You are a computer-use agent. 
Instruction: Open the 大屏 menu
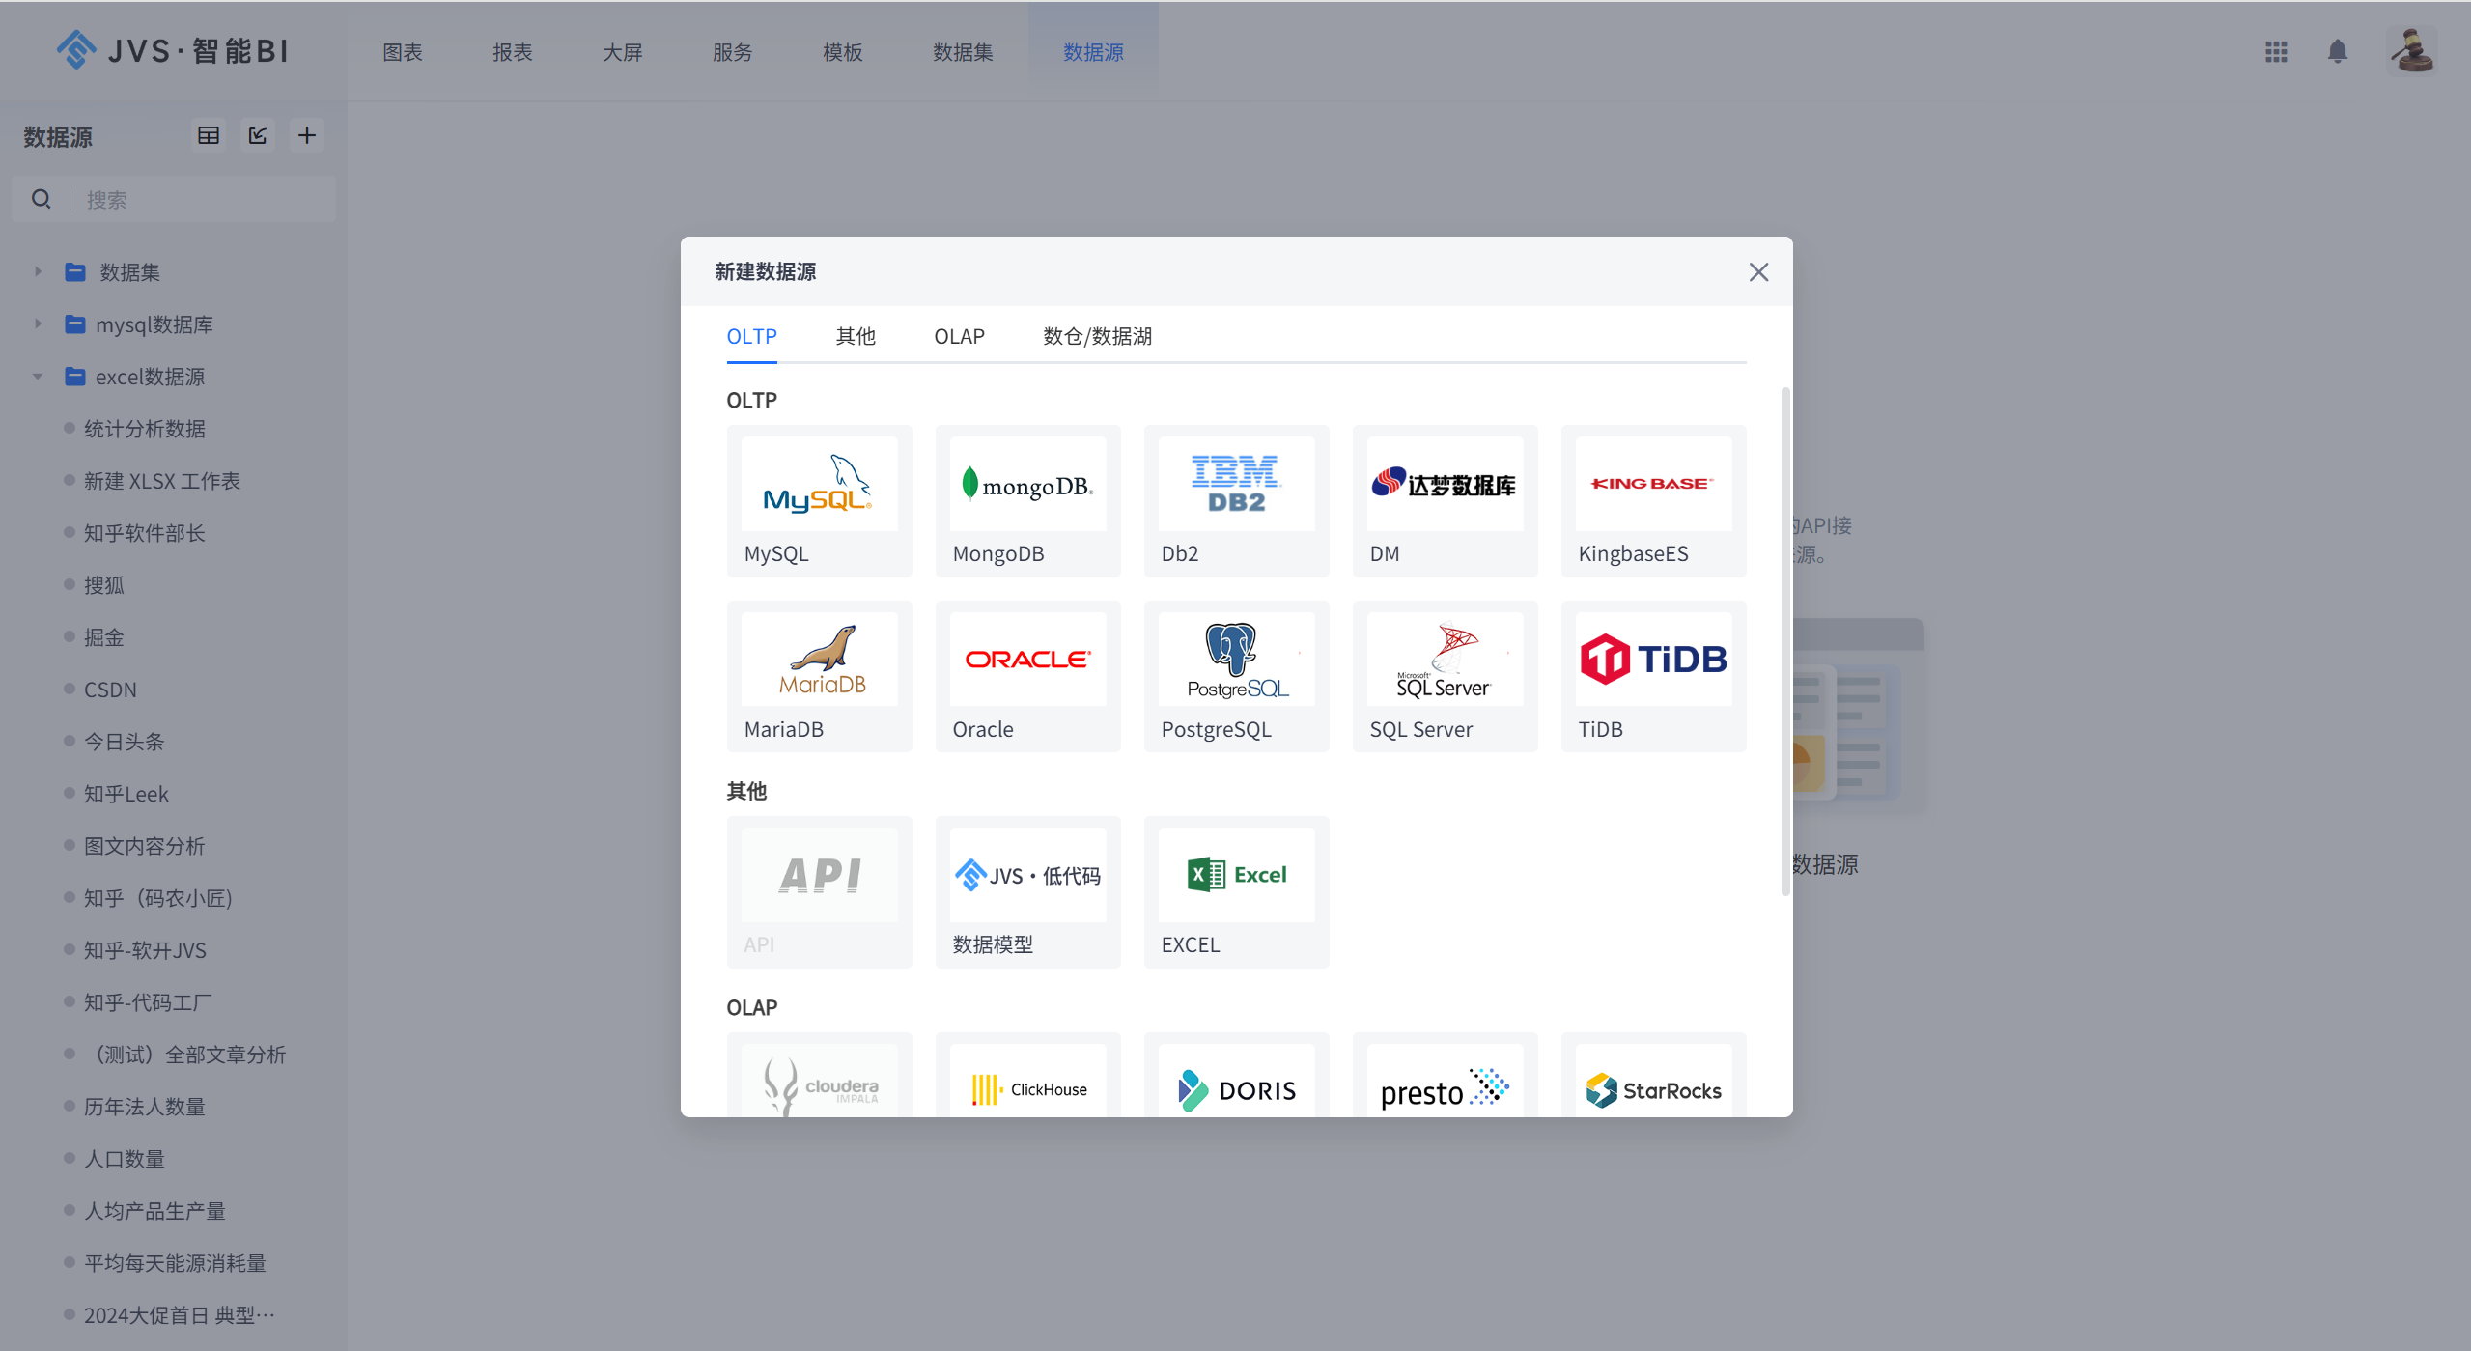pos(623,52)
